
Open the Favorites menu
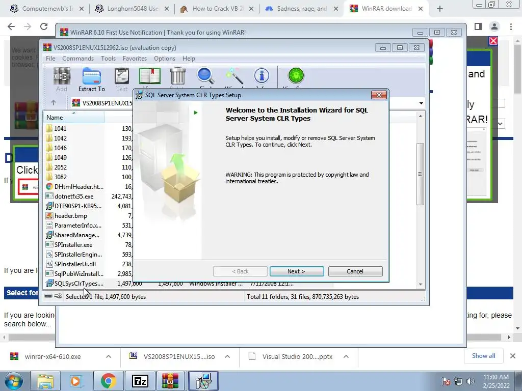click(135, 59)
